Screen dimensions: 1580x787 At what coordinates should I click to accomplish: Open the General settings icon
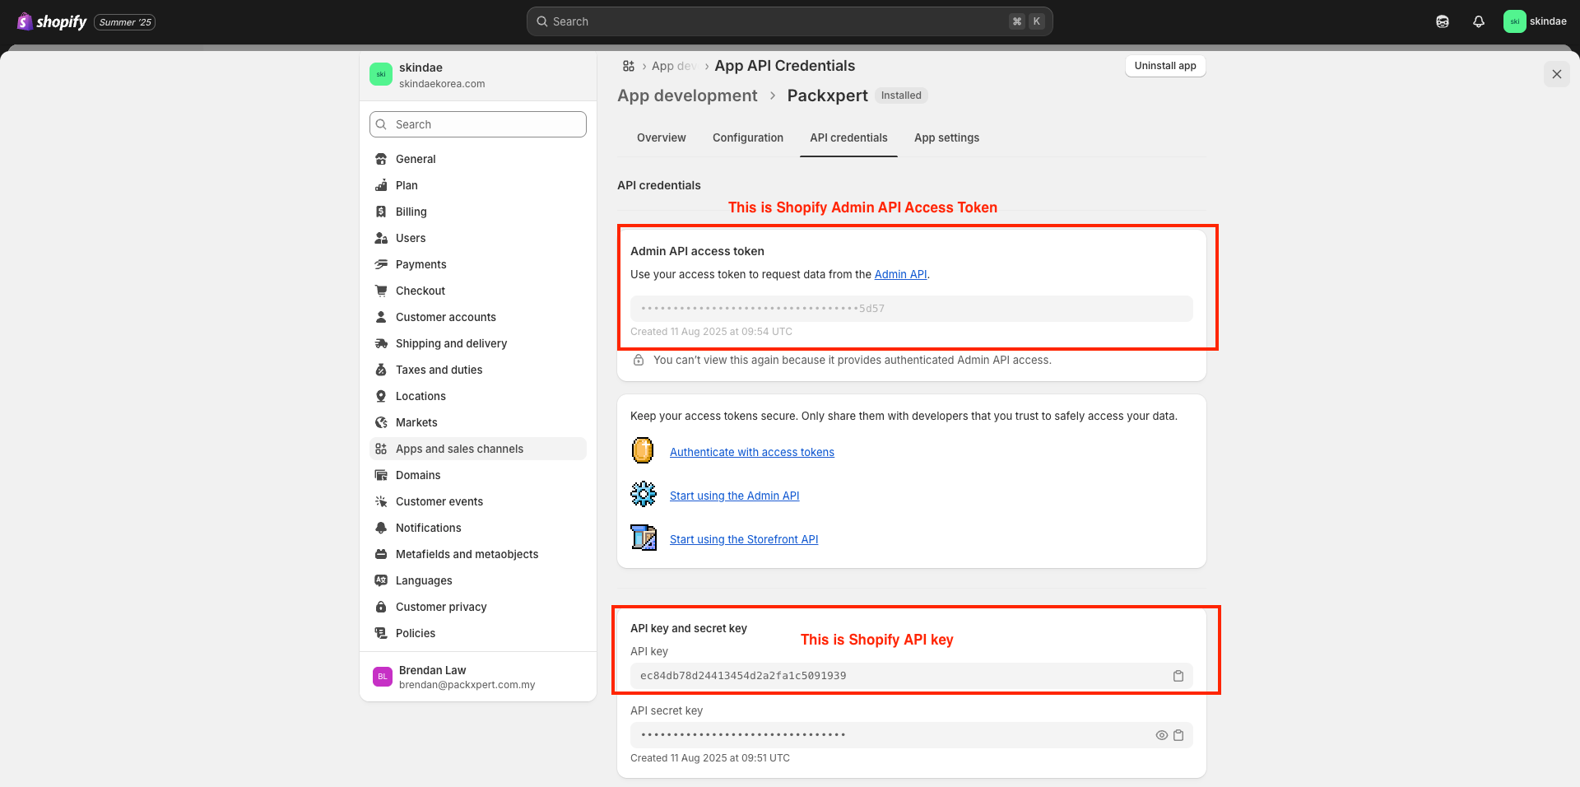tap(381, 159)
